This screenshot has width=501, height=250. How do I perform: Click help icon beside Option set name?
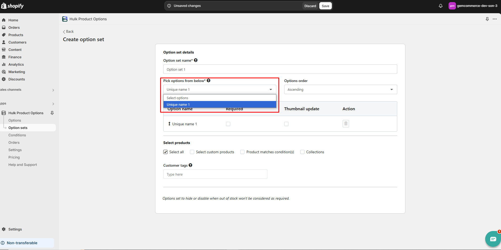pos(196,60)
